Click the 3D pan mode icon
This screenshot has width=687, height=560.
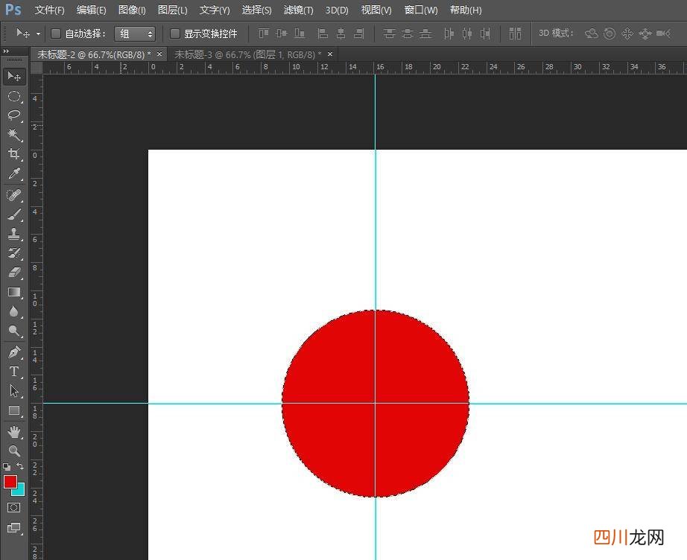(627, 34)
